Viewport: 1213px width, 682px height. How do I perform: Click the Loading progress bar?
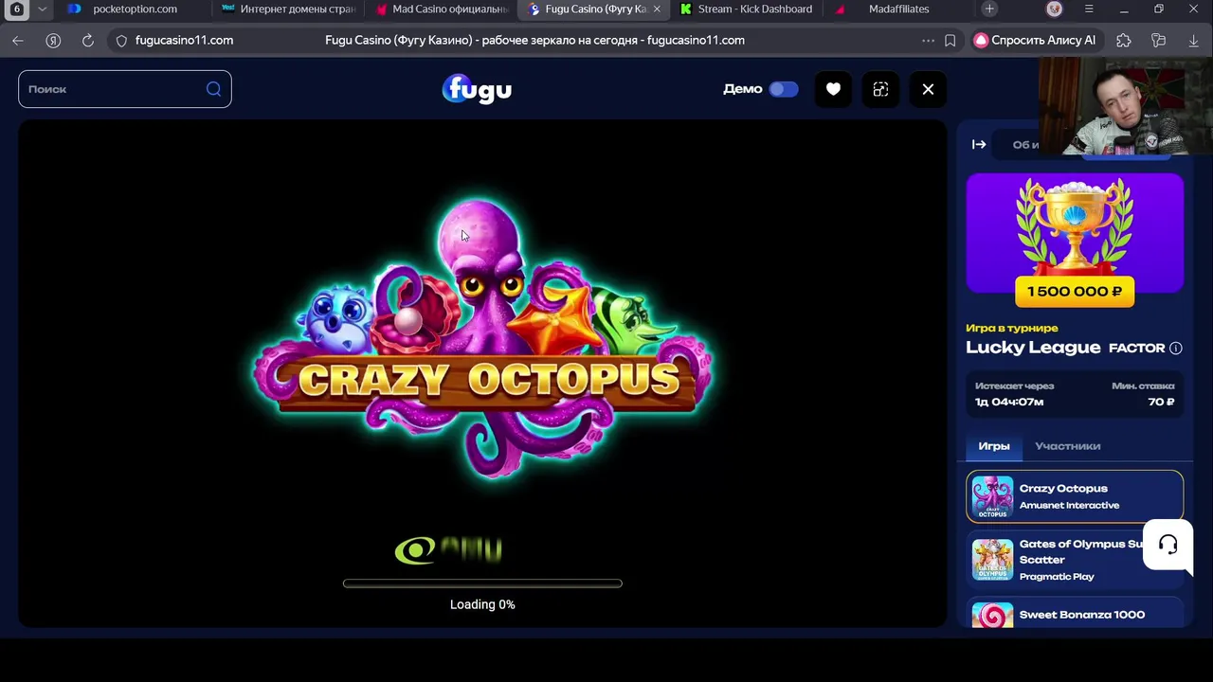tap(482, 583)
